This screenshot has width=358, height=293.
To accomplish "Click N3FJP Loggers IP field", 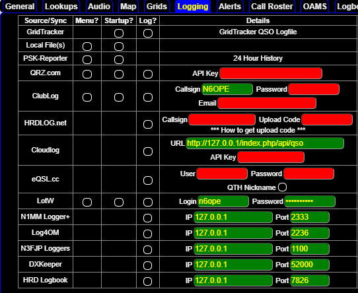I will [x=233, y=249].
